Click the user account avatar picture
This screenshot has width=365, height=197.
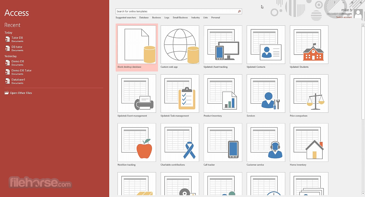coord(358,14)
